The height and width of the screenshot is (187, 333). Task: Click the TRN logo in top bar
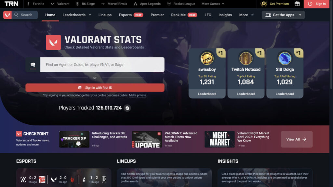point(11,4)
